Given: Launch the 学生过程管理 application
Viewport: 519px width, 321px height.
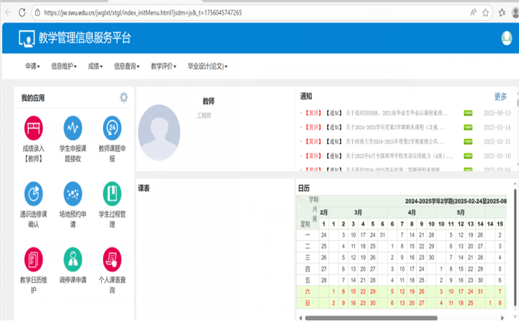Looking at the screenshot, I should pyautogui.click(x=112, y=194).
